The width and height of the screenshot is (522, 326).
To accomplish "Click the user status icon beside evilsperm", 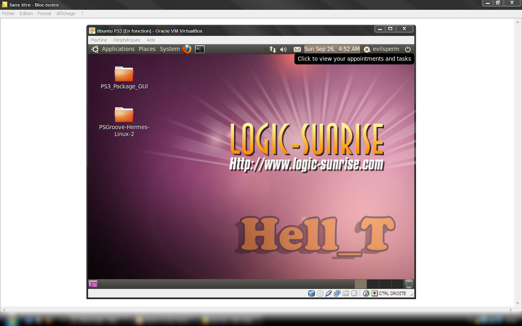I will pyautogui.click(x=367, y=49).
